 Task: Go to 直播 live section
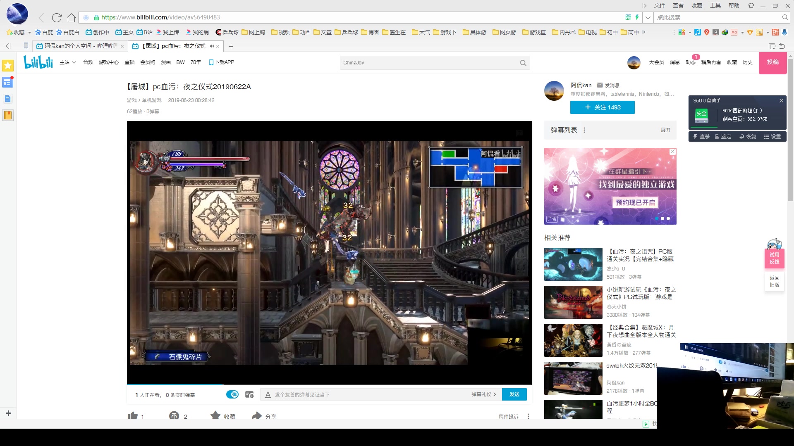129,62
